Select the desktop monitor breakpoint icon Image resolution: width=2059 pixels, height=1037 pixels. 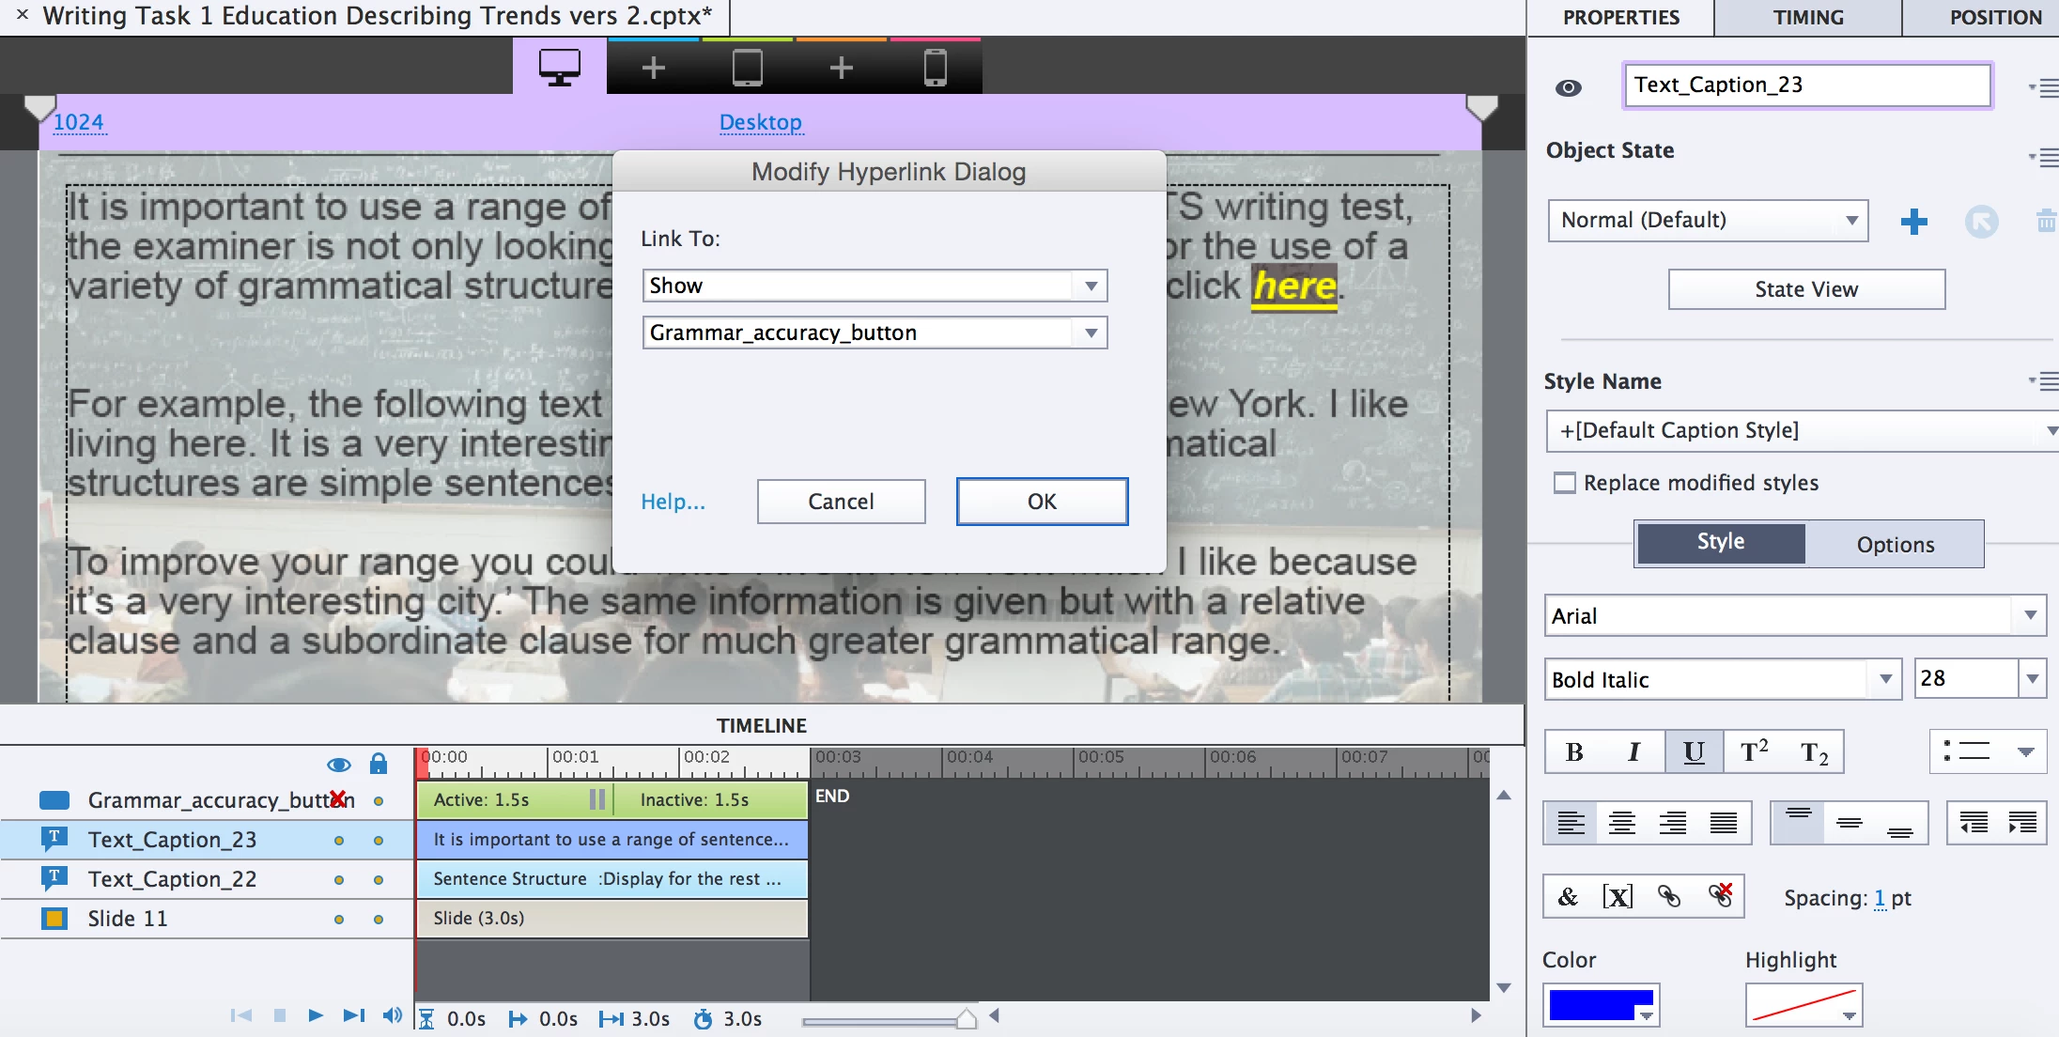[559, 67]
